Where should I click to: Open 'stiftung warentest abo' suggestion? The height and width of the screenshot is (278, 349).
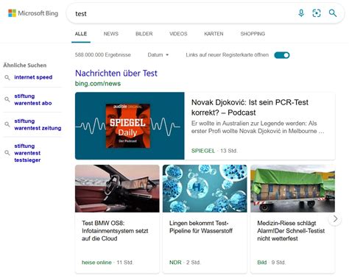click(33, 99)
